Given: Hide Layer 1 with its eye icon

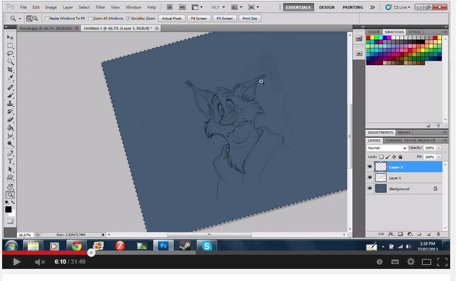Looking at the screenshot, I should click(370, 178).
